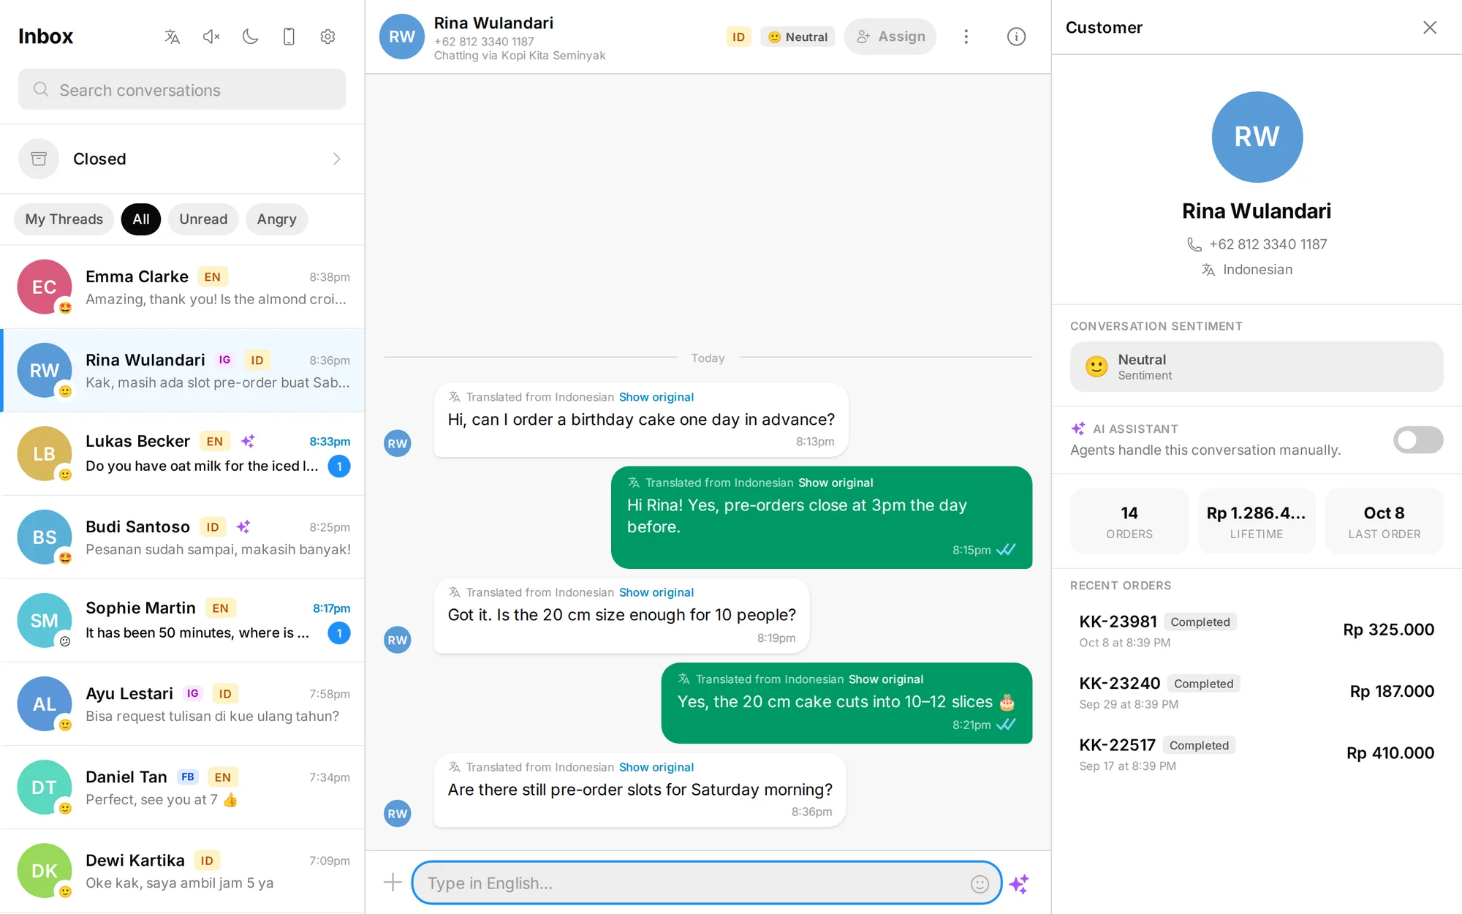1462x914 pixels.
Task: Select the Angry filter tab
Action: pos(276,219)
